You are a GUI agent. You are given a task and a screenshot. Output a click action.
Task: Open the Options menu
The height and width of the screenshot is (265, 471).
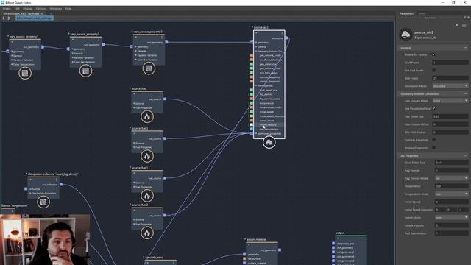pyautogui.click(x=41, y=9)
